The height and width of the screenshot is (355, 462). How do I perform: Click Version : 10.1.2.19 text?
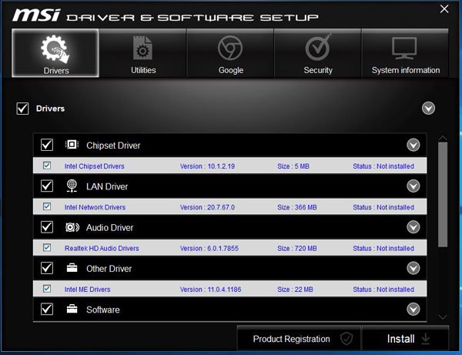pos(207,166)
